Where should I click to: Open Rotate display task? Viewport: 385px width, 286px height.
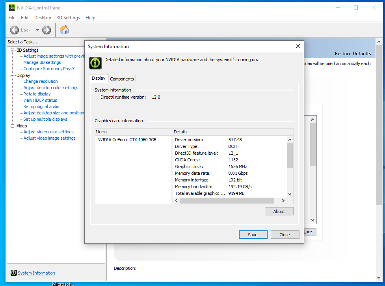pos(37,94)
